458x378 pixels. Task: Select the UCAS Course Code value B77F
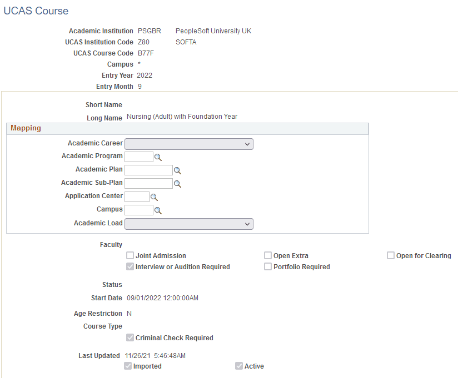click(x=146, y=53)
